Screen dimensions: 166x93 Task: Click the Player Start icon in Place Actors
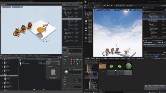click(86, 34)
